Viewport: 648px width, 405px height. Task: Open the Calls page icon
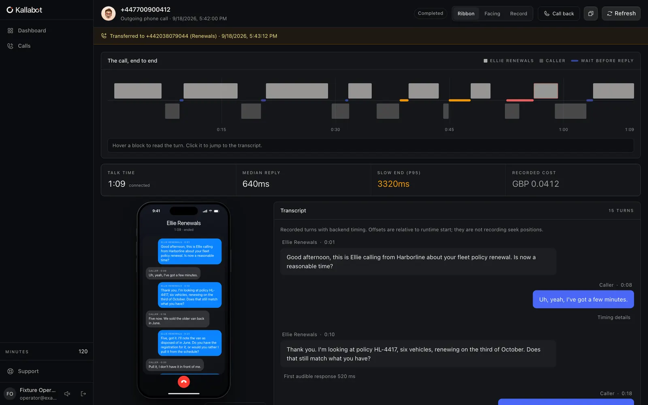(11, 46)
